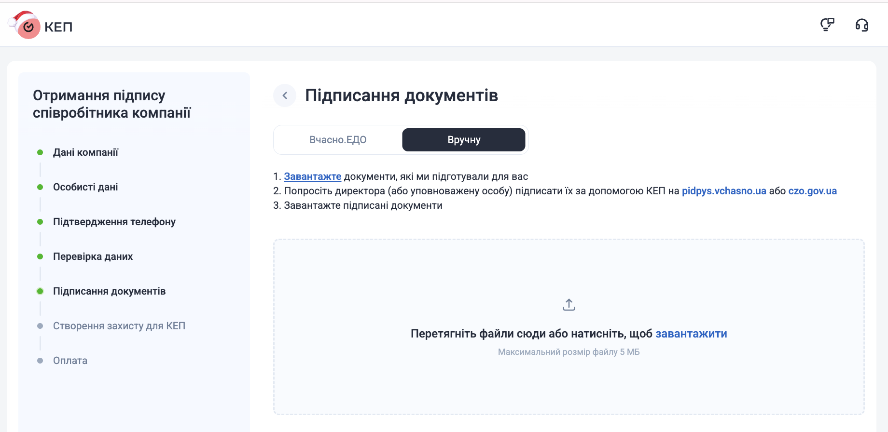Open headset support icon

click(x=861, y=25)
